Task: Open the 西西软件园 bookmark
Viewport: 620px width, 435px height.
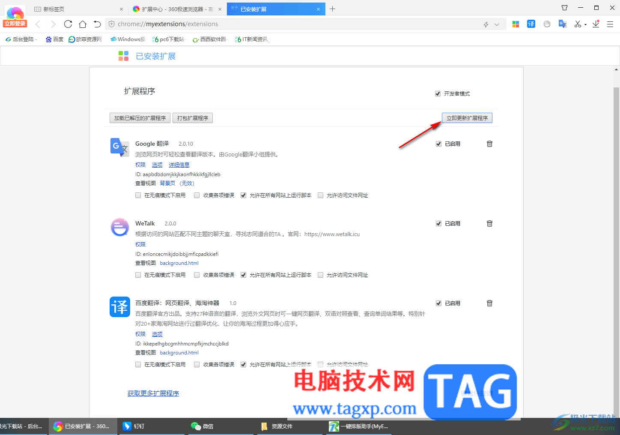Action: click(x=210, y=39)
